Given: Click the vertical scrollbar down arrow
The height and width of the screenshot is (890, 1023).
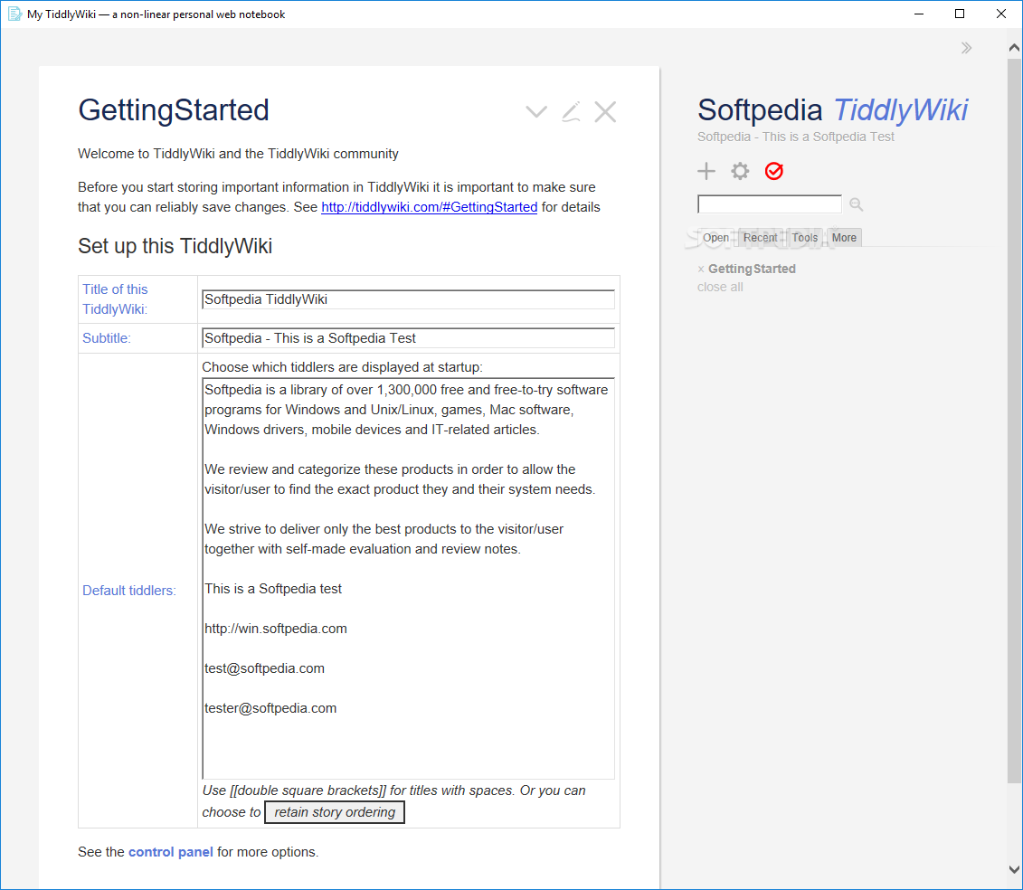Looking at the screenshot, I should point(1014,869).
